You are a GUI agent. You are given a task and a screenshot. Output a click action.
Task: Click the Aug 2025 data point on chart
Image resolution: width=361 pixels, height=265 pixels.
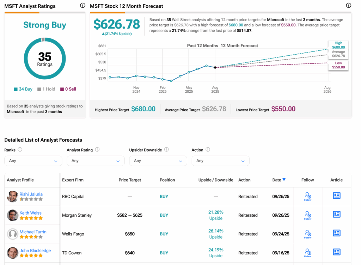coord(215,67)
